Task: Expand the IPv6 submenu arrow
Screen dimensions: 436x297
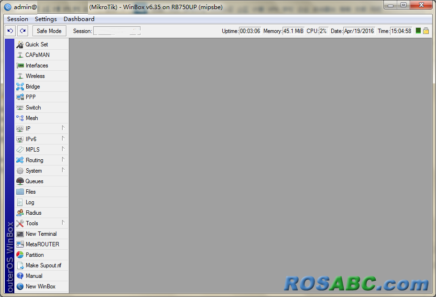Action: coord(63,139)
